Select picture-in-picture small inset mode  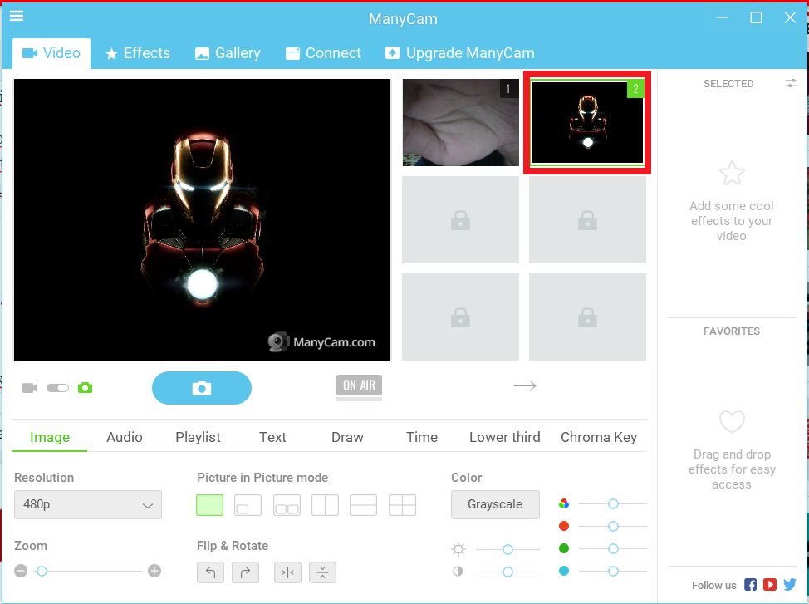248,505
